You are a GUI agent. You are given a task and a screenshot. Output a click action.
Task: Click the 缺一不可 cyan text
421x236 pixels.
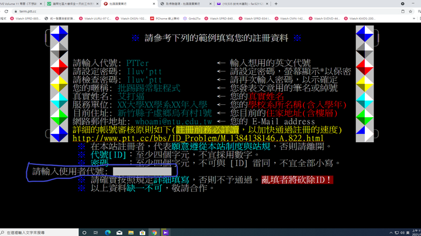(144, 188)
